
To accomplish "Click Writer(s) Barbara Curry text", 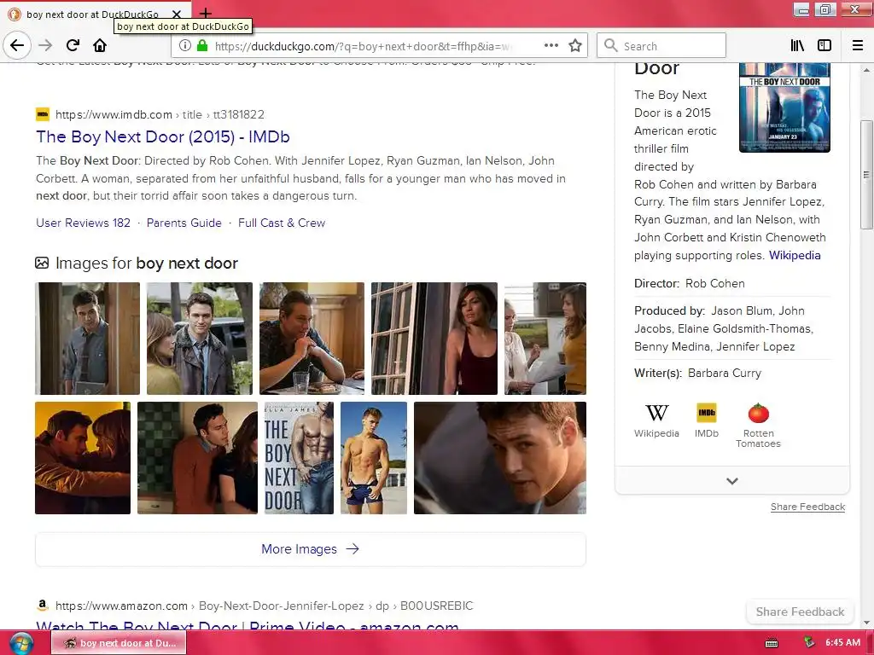I will point(698,374).
